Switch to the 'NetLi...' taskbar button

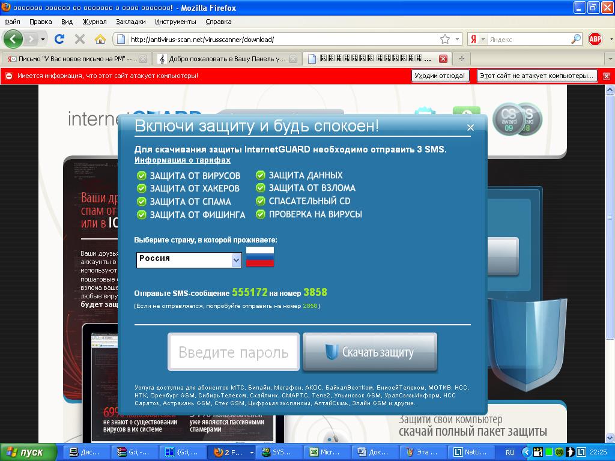coord(471,452)
